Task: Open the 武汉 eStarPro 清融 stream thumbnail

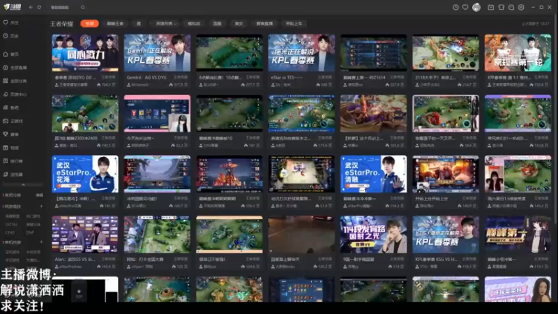Action: click(373, 174)
